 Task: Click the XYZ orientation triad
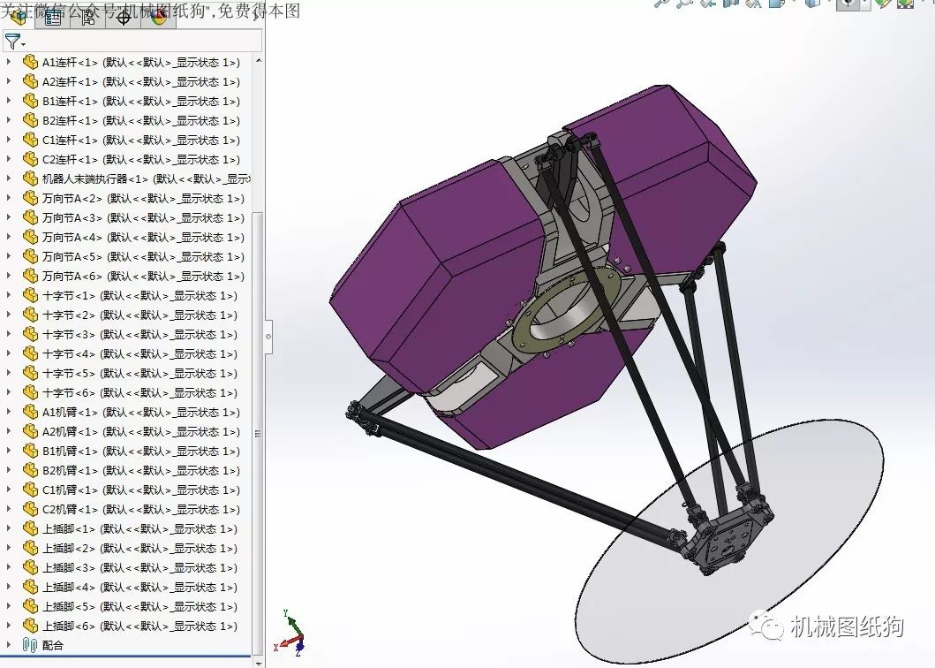click(290, 632)
